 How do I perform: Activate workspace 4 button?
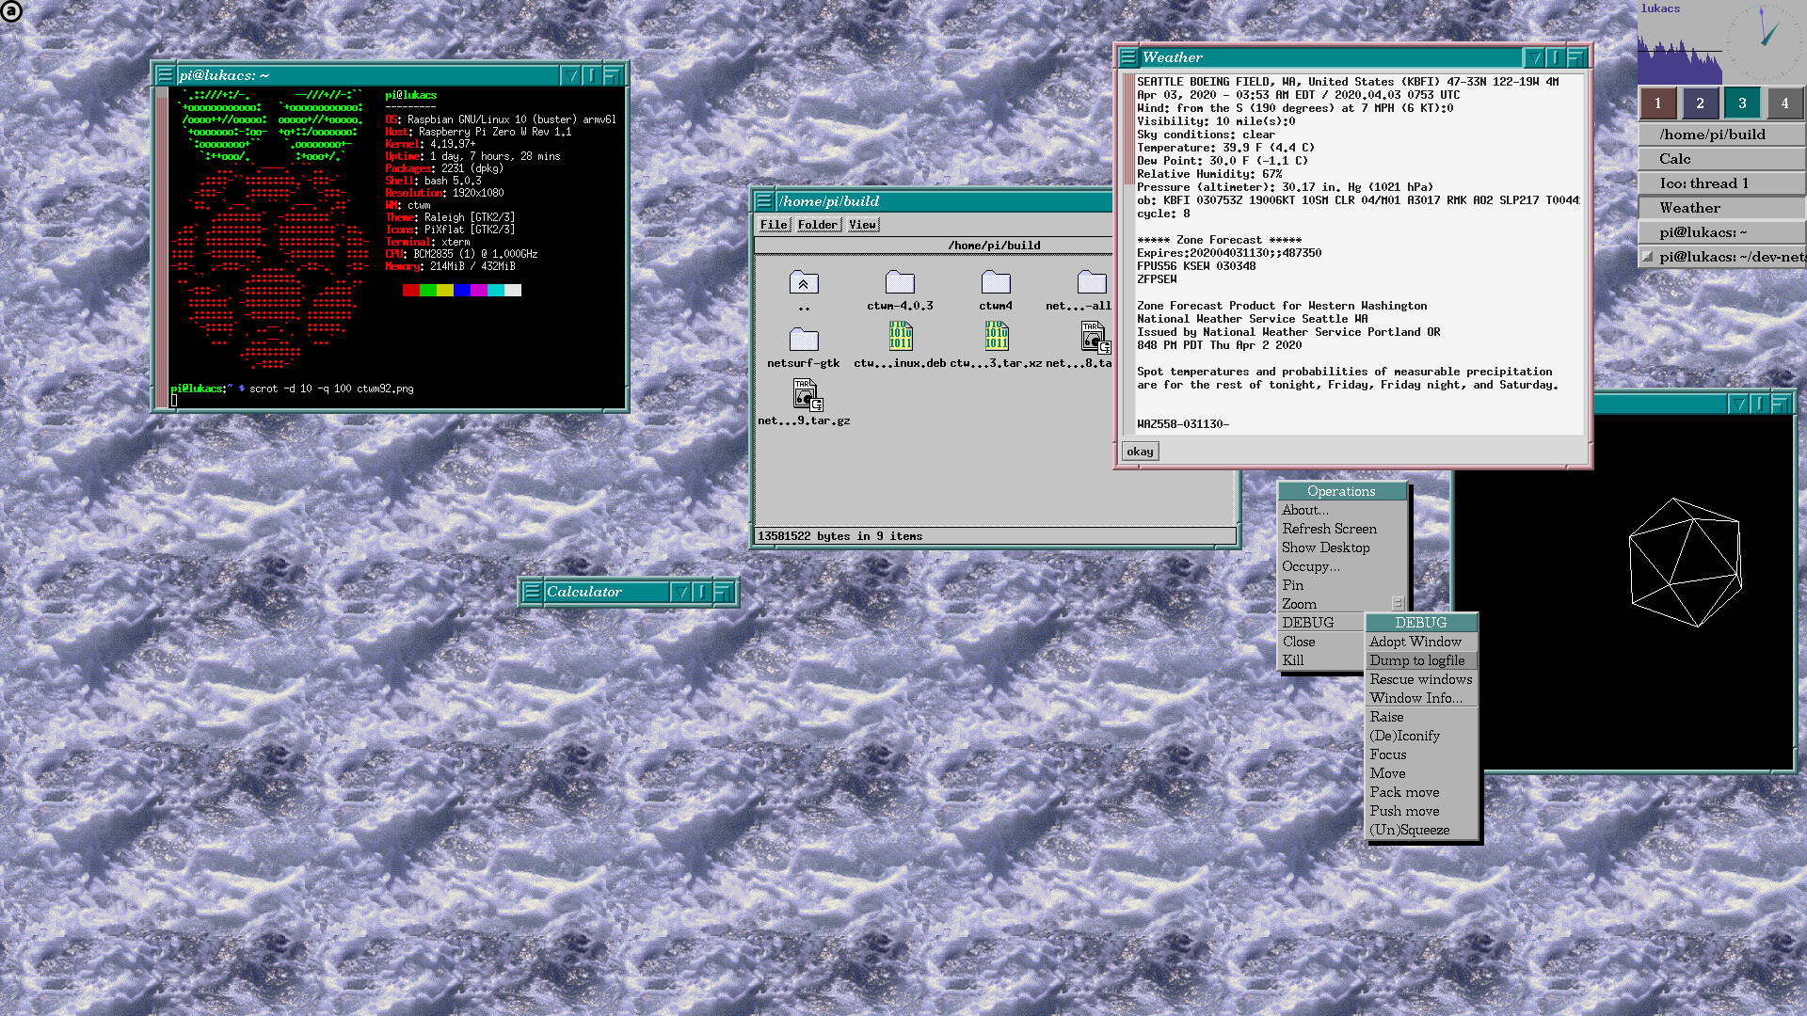click(1784, 103)
